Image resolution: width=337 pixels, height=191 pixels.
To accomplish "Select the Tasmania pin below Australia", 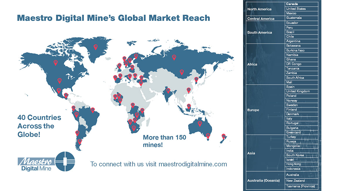I will pos(208,136).
